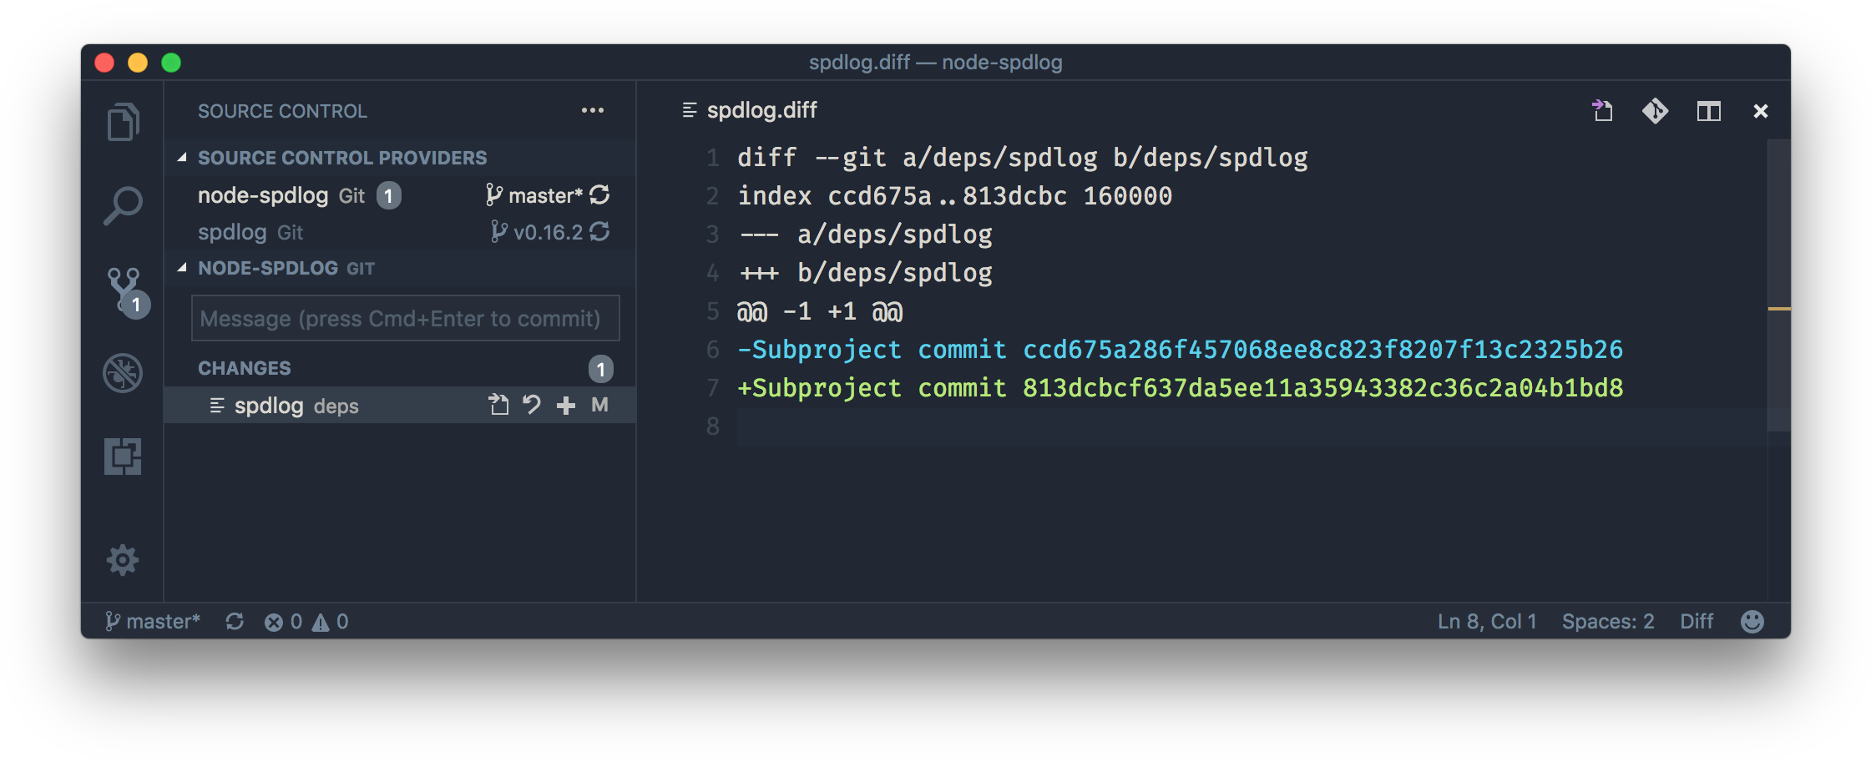Click the commit message input field

click(405, 318)
